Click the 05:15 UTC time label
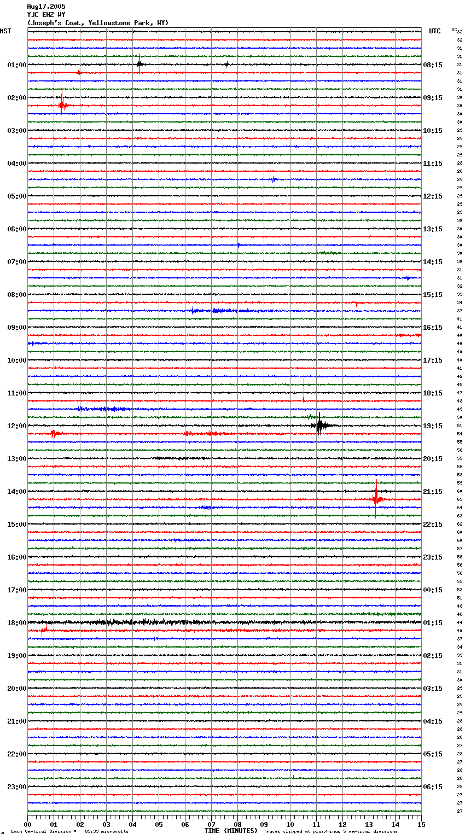The image size is (465, 839). coord(433,754)
